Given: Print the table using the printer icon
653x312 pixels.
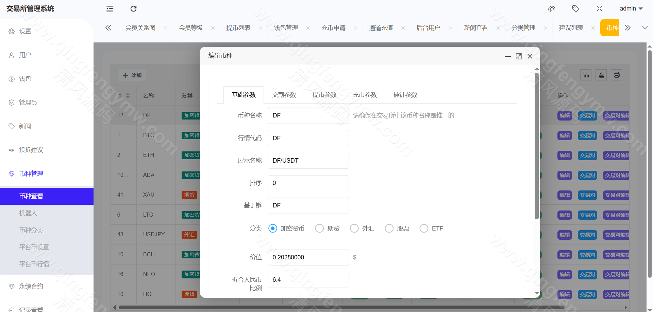Looking at the screenshot, I should [617, 75].
